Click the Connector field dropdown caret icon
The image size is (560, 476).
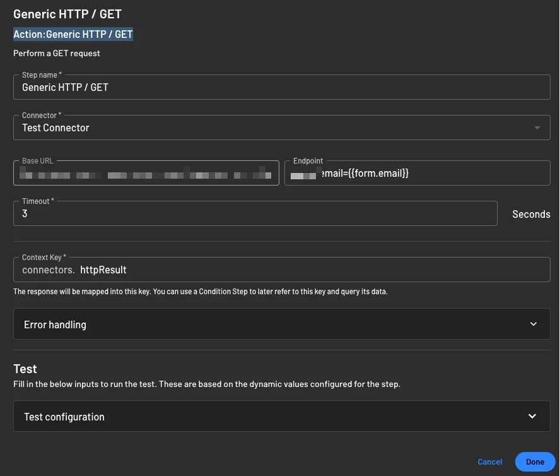537,127
